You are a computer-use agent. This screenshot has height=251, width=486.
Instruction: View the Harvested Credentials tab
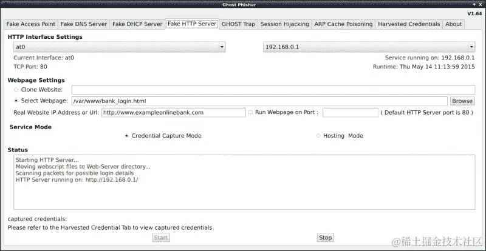click(409, 24)
